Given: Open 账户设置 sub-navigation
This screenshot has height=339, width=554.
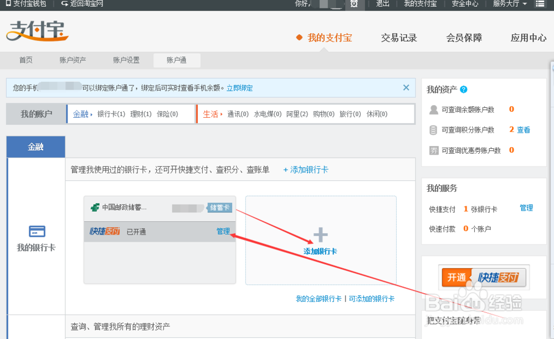Looking at the screenshot, I should tap(126, 60).
